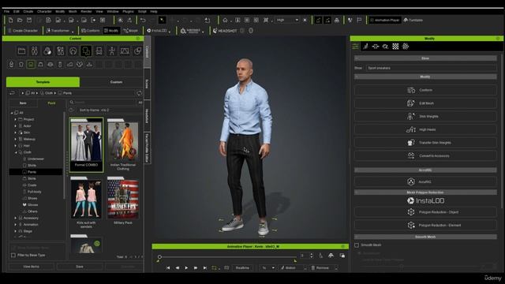Open the Render menu
The width and height of the screenshot is (505, 284).
click(x=86, y=11)
